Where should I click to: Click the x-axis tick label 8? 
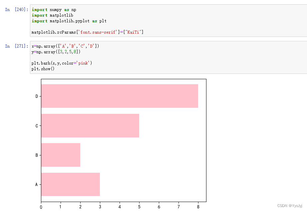click(198, 207)
